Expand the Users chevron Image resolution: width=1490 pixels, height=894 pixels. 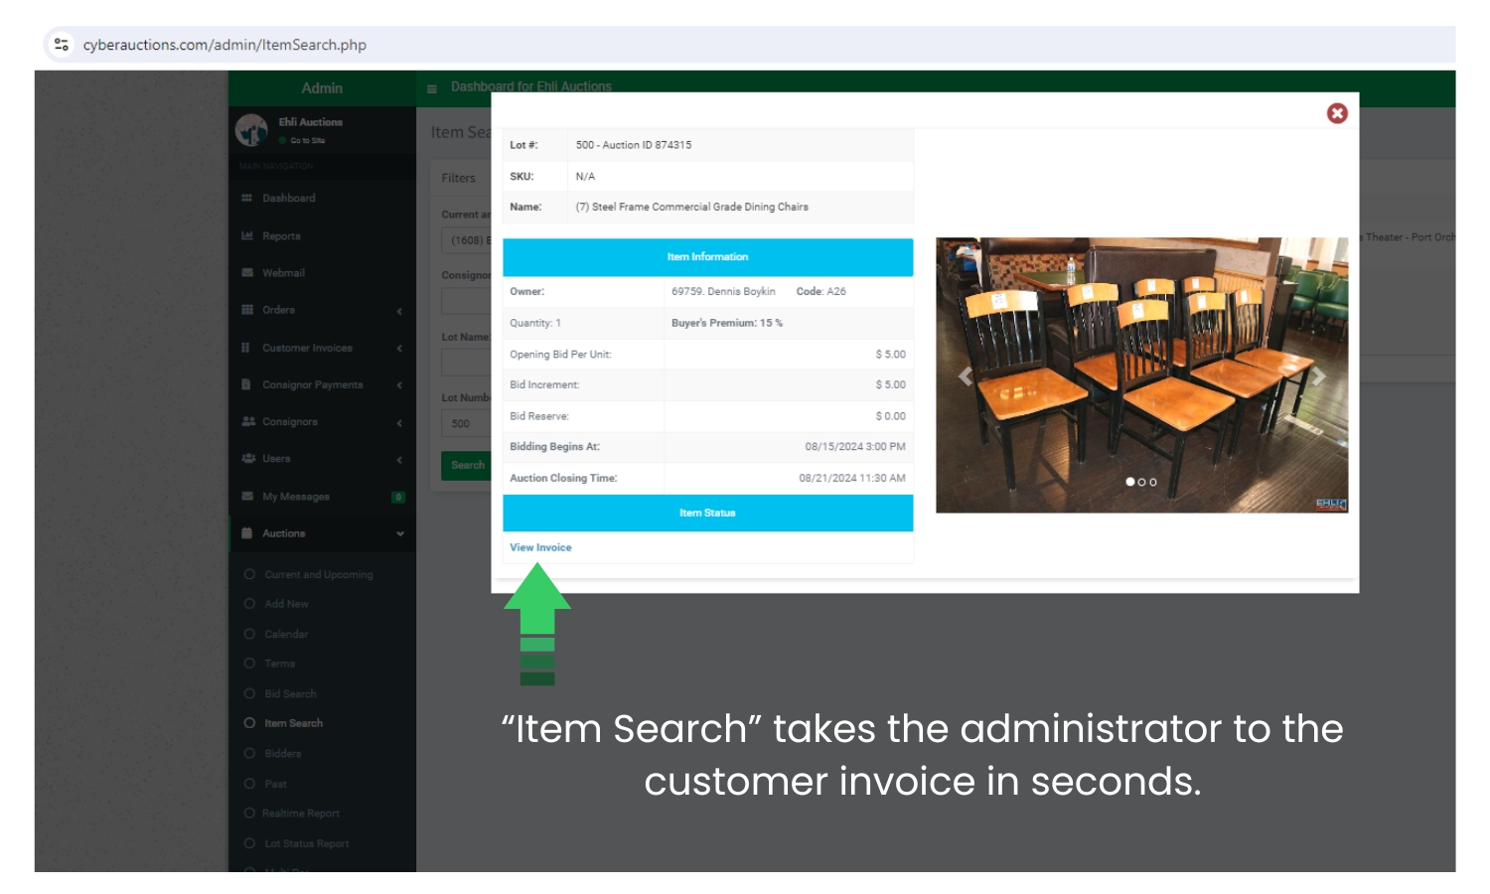pyautogui.click(x=399, y=460)
